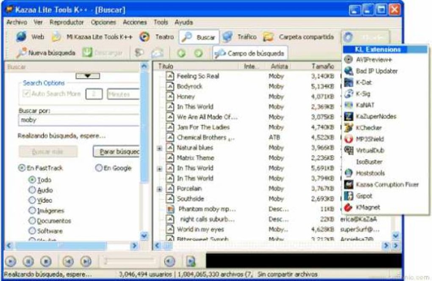Open the Opciones menu
The width and height of the screenshot is (432, 281).
pyautogui.click(x=103, y=22)
